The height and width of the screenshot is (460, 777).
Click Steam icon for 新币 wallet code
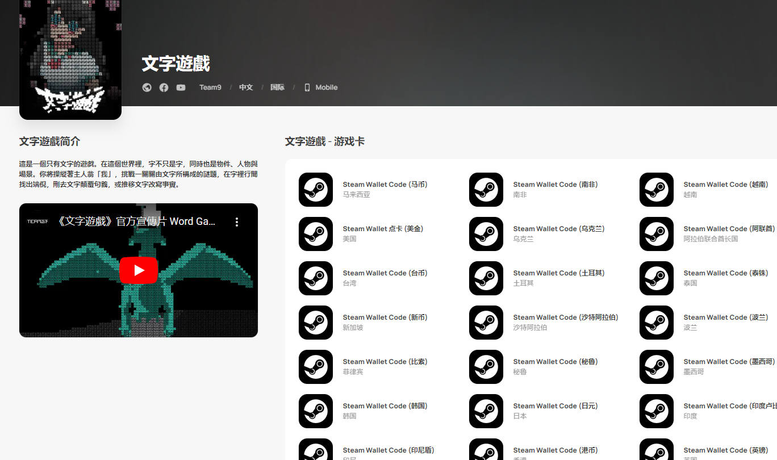(316, 323)
